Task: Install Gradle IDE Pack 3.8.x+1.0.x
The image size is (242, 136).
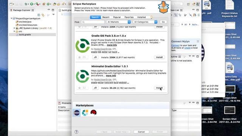Action: 159,57
